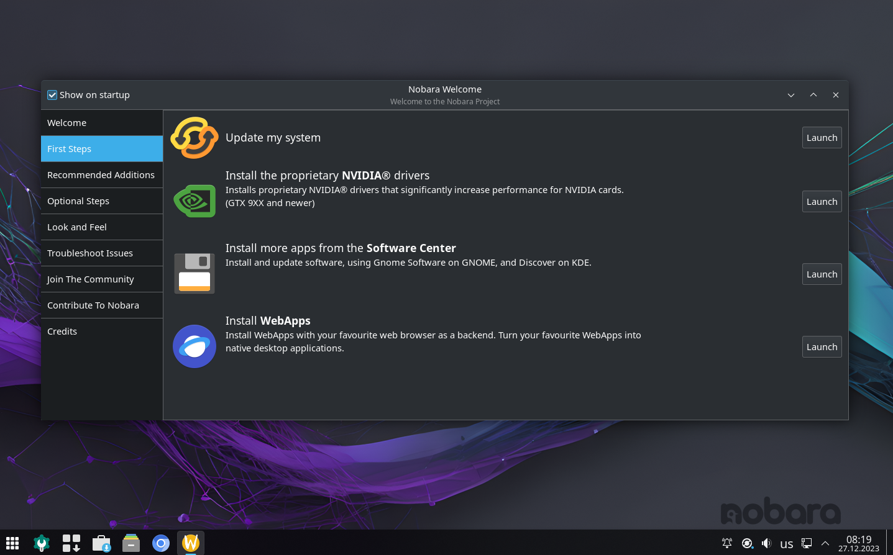Select the First Steps sidebar tab
This screenshot has width=893, height=555.
tap(102, 149)
